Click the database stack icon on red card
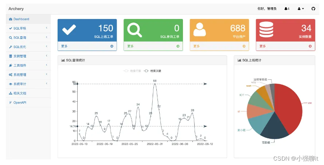This screenshot has width=324, height=165. [266, 30]
